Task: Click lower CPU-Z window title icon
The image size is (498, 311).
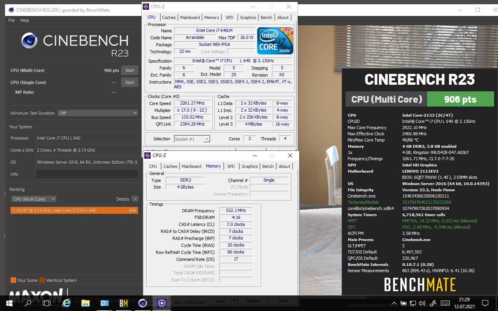Action: click(x=147, y=155)
